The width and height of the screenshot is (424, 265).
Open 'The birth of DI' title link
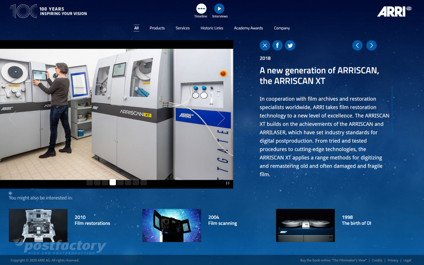(x=356, y=223)
